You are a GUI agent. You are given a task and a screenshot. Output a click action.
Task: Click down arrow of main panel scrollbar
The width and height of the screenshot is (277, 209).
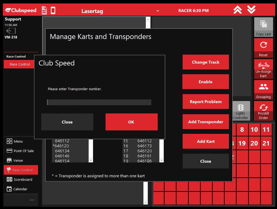click(x=146, y=202)
